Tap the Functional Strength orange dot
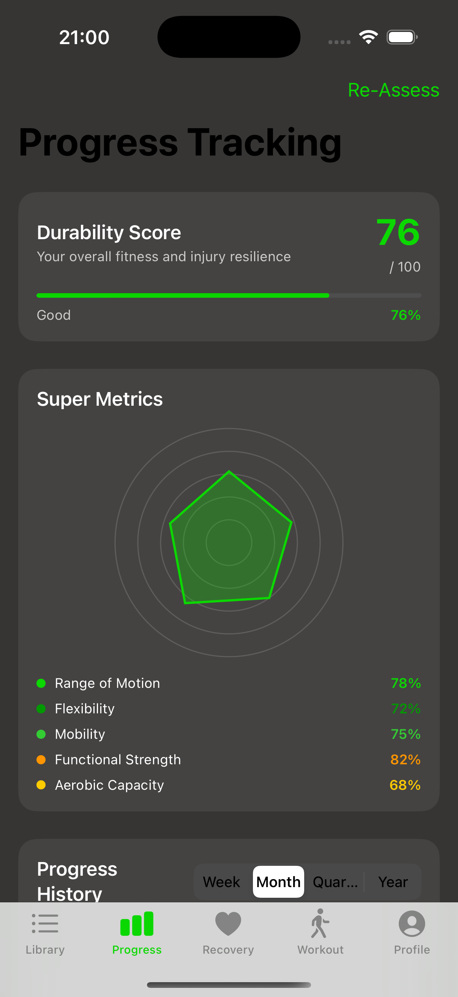 click(42, 759)
